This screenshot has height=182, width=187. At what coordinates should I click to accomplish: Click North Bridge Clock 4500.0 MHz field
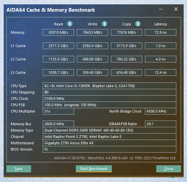[161, 111]
